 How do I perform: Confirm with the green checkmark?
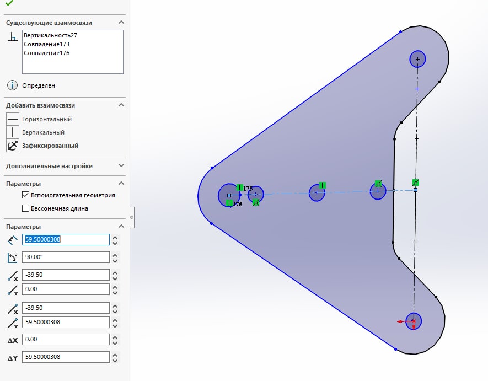tap(9, 3)
